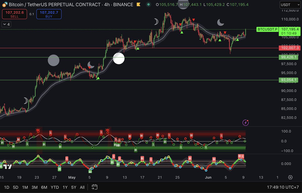Image resolution: width=302 pixels, height=193 pixels.
Task: Click the gray crescent moon near June
Action: pos(220,23)
